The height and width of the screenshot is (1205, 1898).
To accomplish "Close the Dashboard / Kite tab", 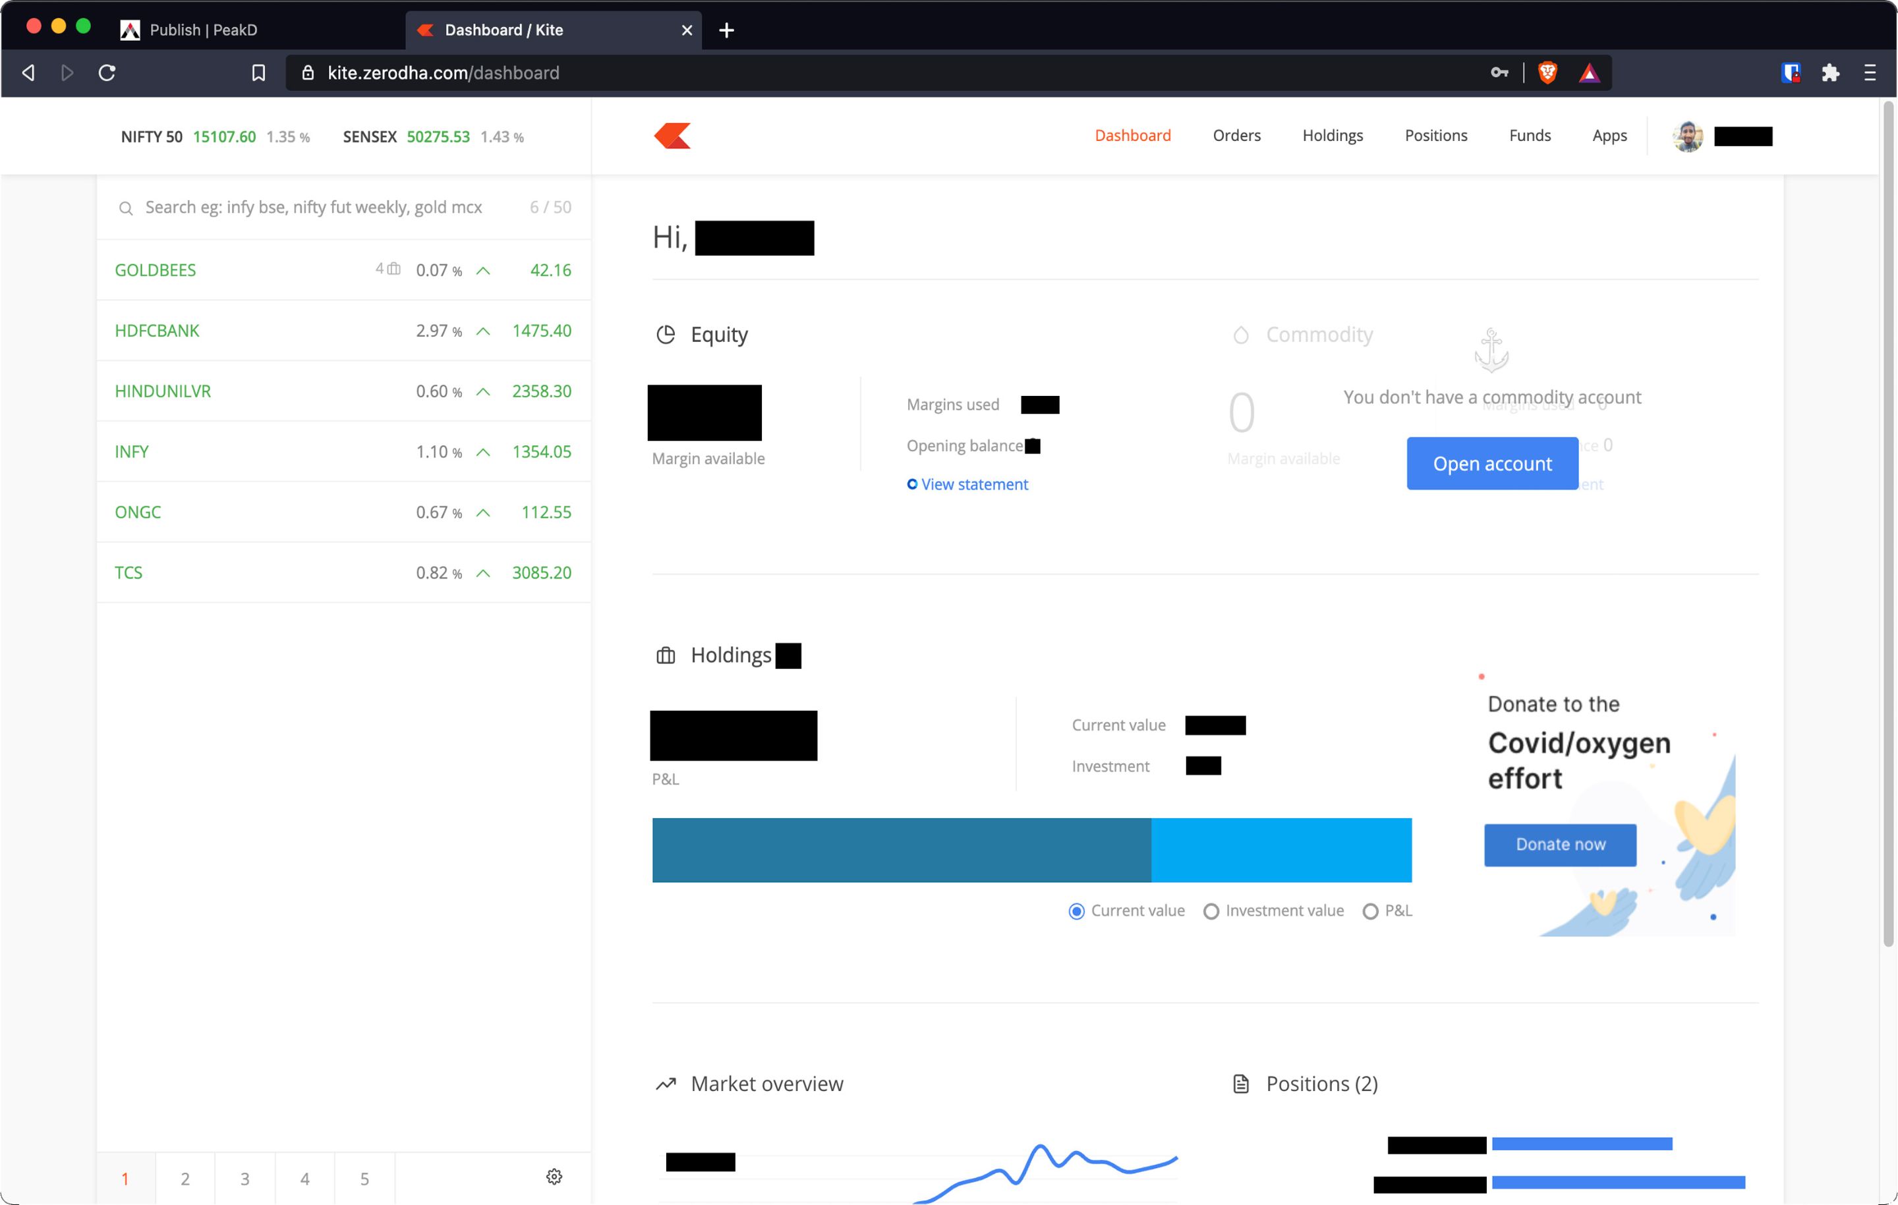I will (687, 30).
